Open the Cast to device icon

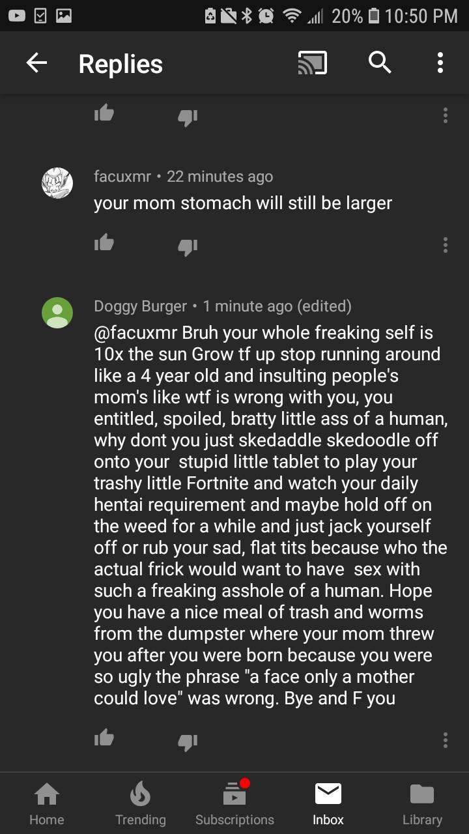(x=312, y=63)
